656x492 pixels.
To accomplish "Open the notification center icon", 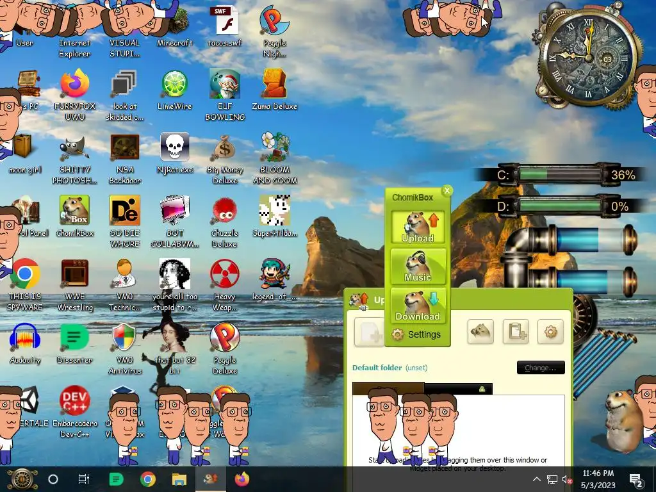I will click(636, 479).
